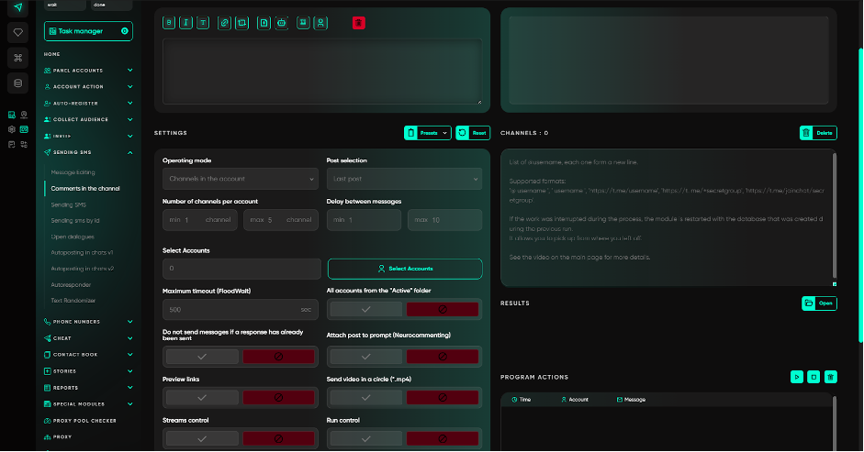864x452 pixels.
Task: Expand Special Modules section
Action: [130, 404]
